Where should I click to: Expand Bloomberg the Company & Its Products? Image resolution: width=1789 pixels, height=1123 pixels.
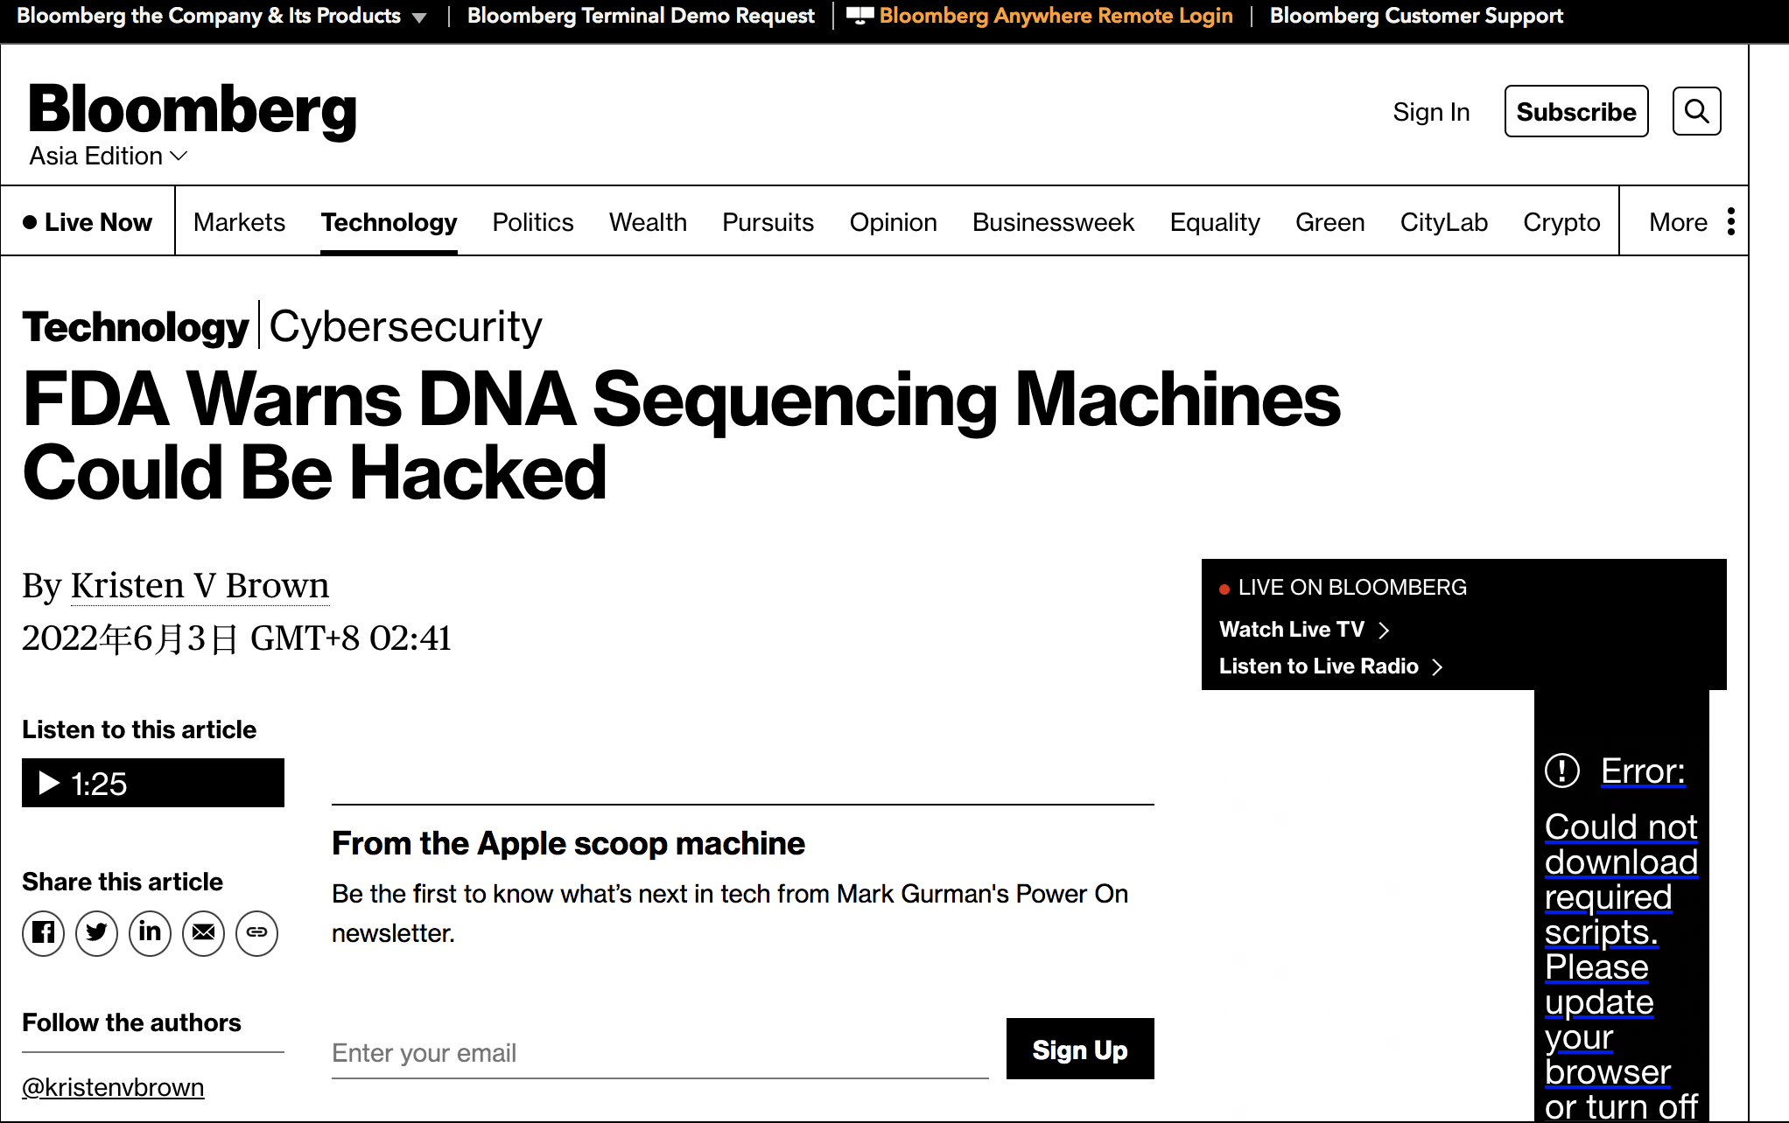point(221,16)
